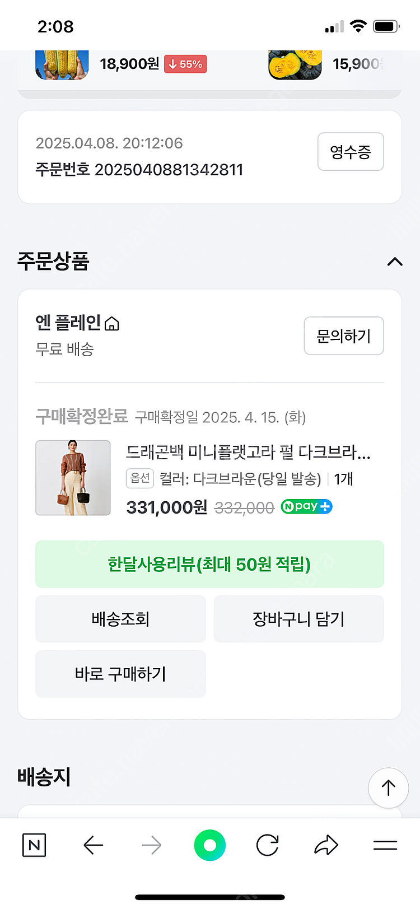Image resolution: width=420 pixels, height=909 pixels.
Task: Check delivery via 배송조회 button
Action: click(120, 619)
